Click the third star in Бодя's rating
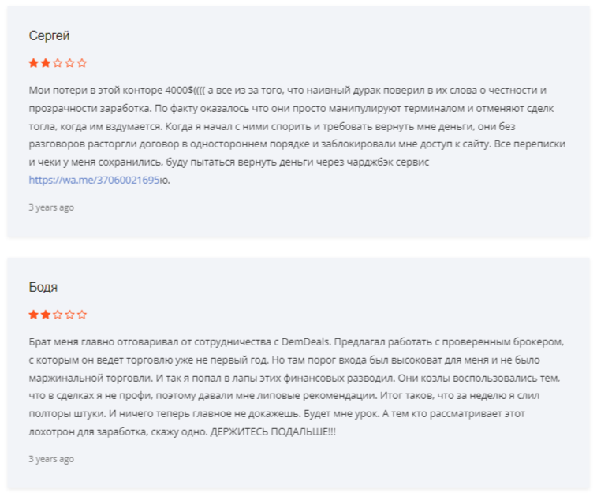The height and width of the screenshot is (500, 597). click(x=58, y=315)
